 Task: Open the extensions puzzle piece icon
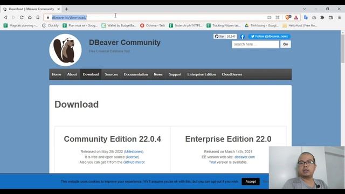(322, 17)
